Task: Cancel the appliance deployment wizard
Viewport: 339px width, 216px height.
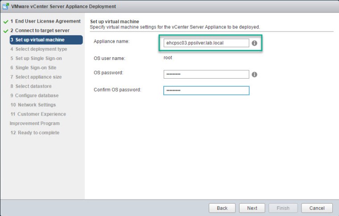Action: pos(317,208)
